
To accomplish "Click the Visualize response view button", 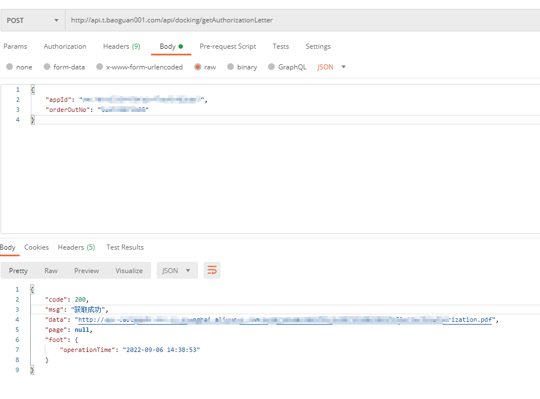I will 129,271.
